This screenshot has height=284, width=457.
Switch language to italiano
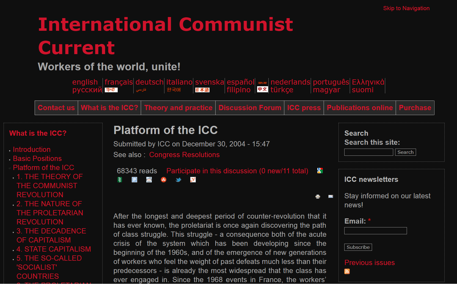[179, 82]
